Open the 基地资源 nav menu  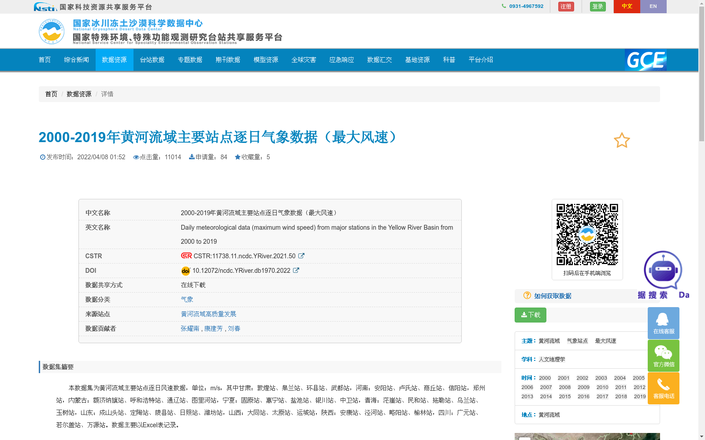point(417,60)
